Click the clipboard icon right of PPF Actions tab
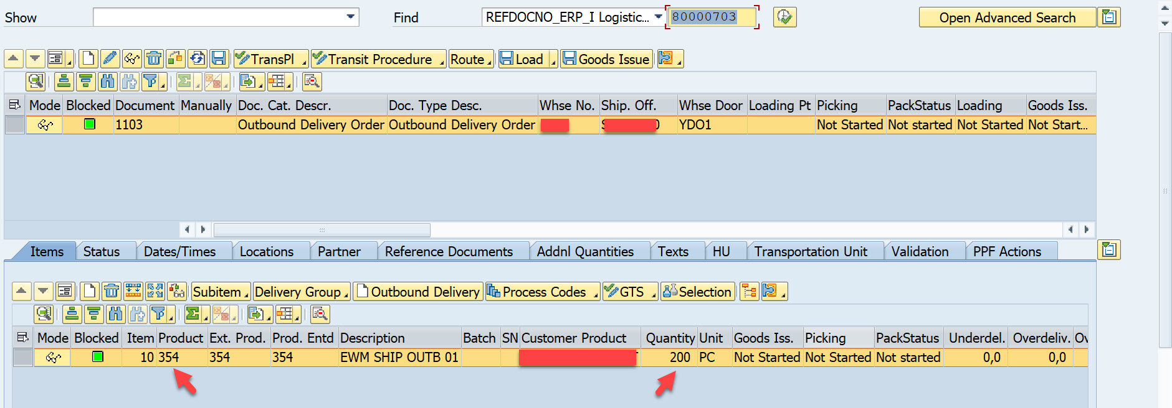This screenshot has height=408, width=1172. [1109, 250]
